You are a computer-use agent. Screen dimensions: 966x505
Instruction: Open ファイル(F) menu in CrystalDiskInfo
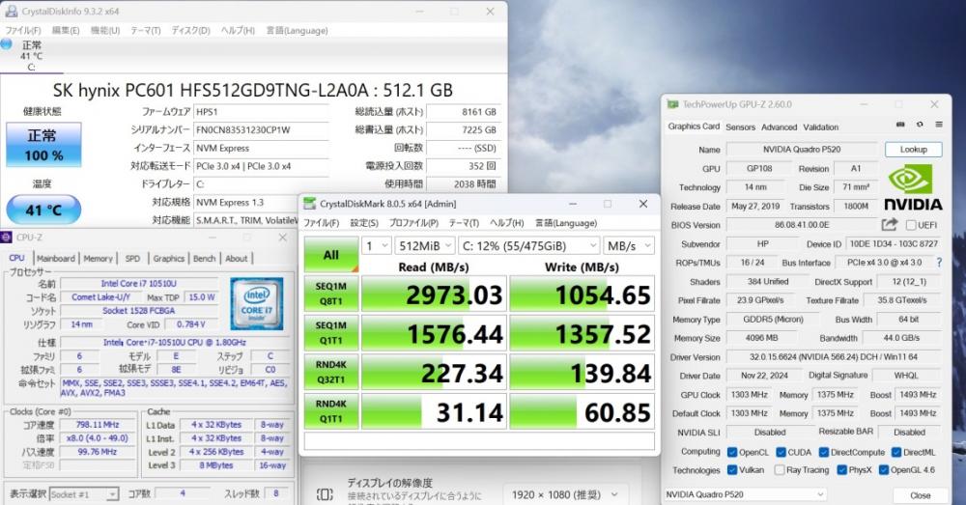pyautogui.click(x=23, y=30)
